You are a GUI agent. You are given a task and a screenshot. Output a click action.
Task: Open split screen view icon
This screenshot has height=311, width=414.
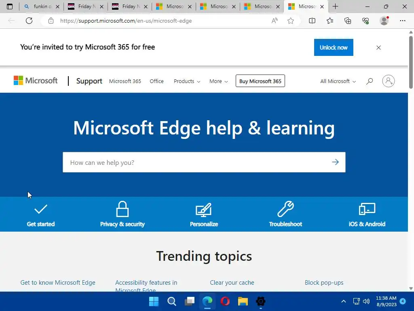[x=312, y=21]
